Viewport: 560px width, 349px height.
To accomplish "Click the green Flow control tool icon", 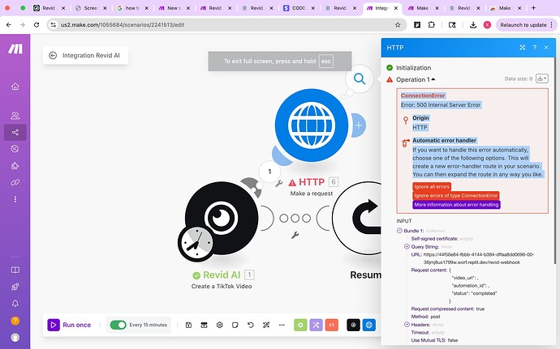I will [300, 325].
